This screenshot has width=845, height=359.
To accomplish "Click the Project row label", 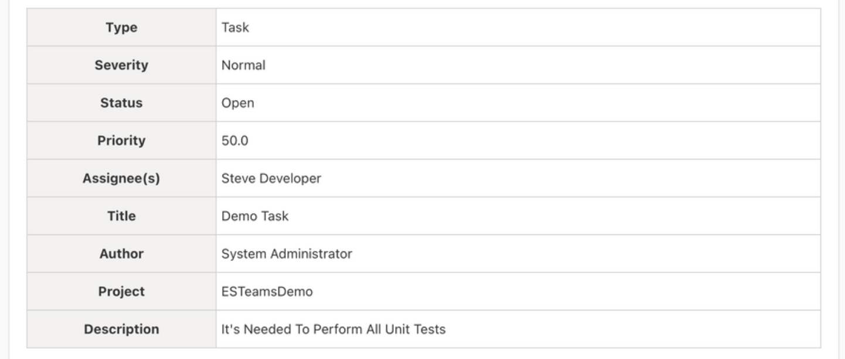I will (x=121, y=291).
